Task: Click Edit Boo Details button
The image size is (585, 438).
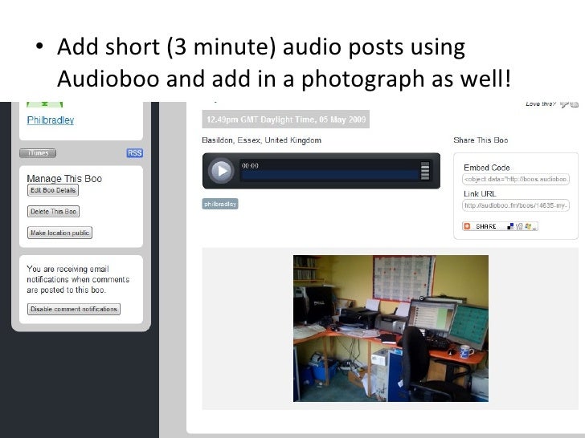Action: tap(53, 190)
